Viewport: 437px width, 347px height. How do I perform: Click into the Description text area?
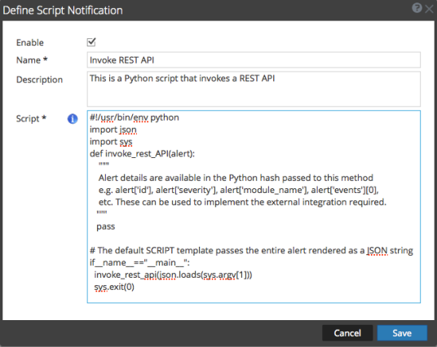pos(254,89)
